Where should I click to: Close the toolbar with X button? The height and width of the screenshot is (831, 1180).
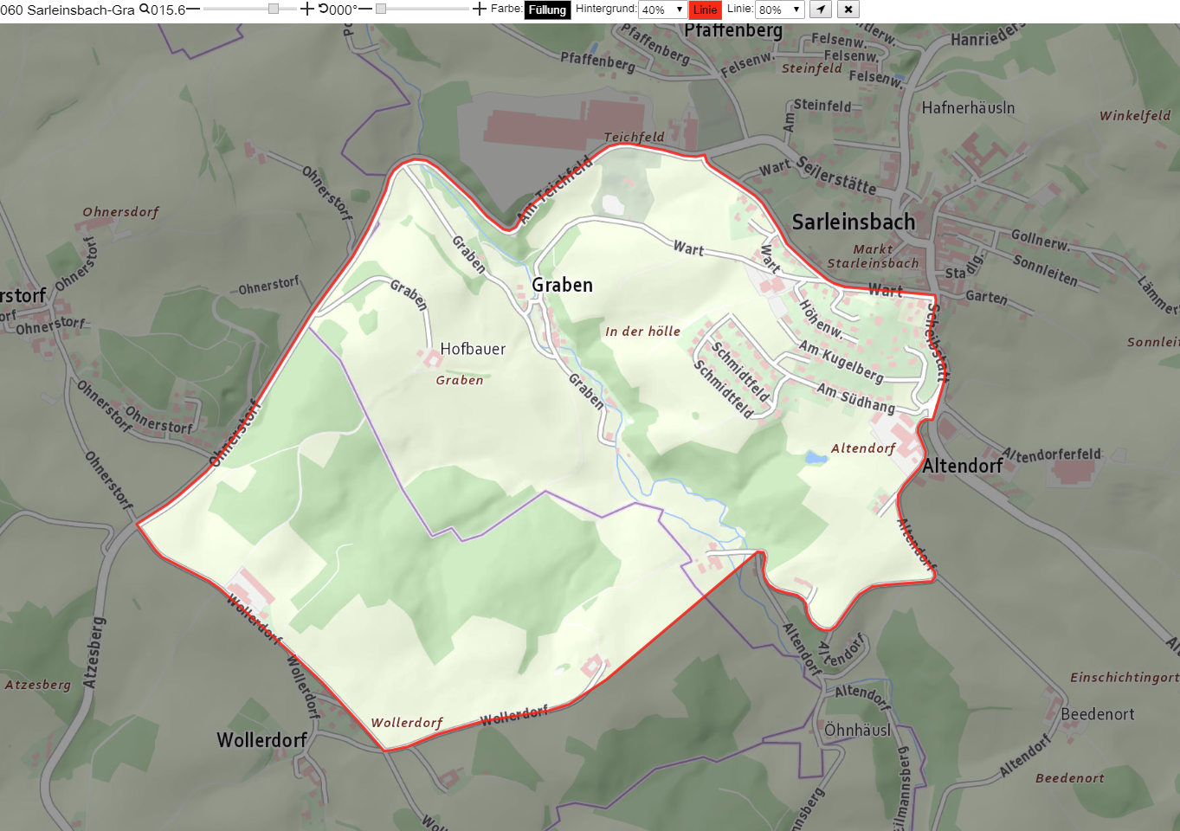click(848, 10)
